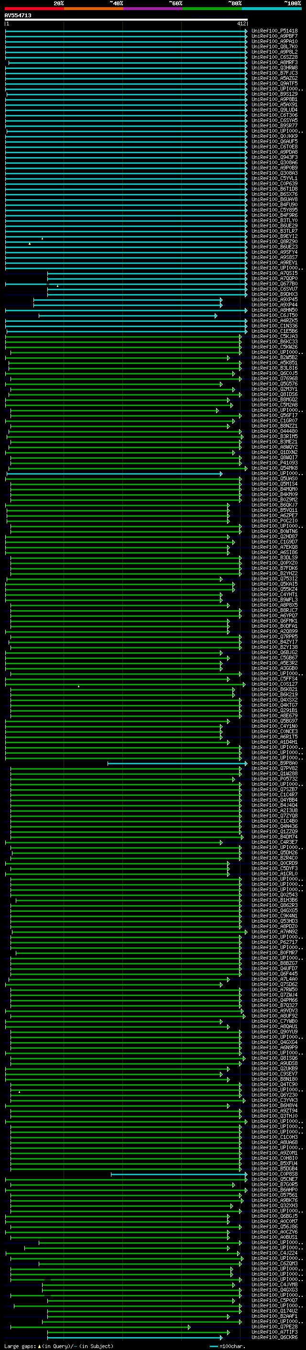Open hit UniRef100_A7L4A0

274,979
